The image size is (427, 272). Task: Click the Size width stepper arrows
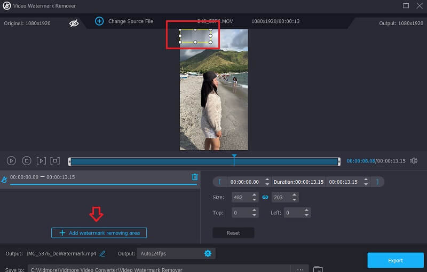[254, 197]
